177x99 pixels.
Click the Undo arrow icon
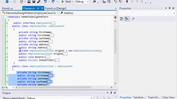45,2
